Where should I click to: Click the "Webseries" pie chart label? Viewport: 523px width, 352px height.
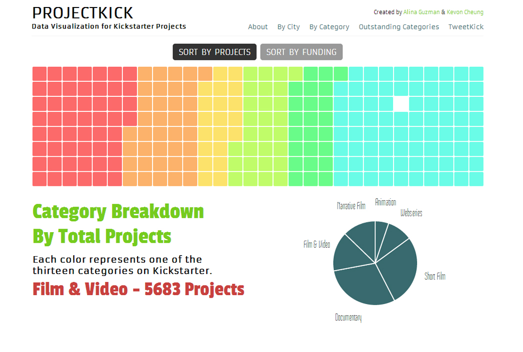(x=411, y=213)
